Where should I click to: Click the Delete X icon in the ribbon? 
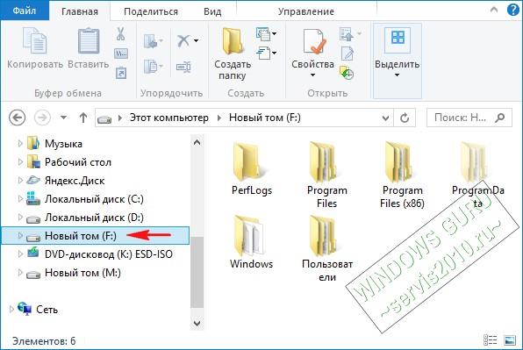[x=183, y=40]
